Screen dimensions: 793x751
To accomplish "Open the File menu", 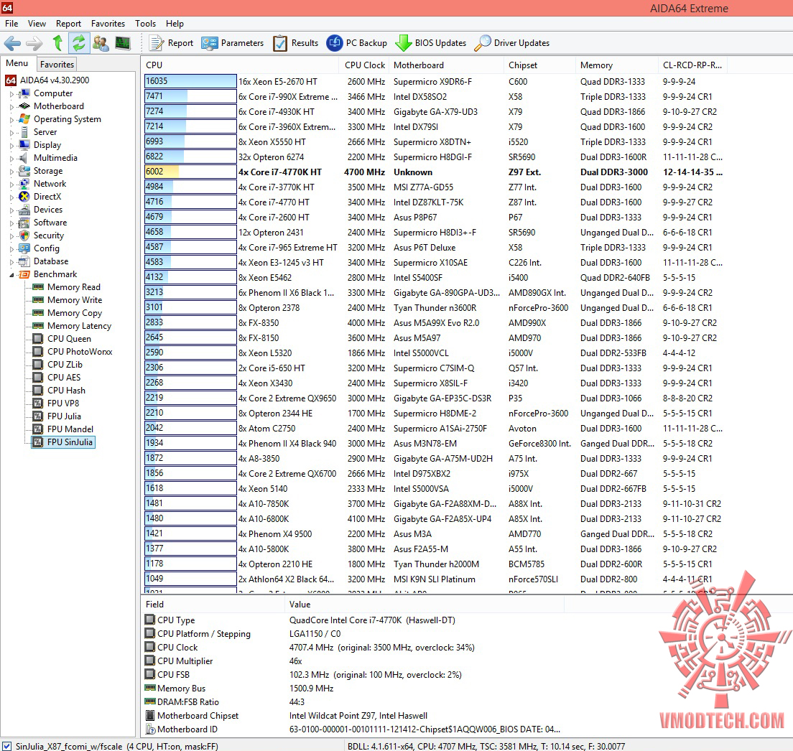I will click(x=11, y=24).
